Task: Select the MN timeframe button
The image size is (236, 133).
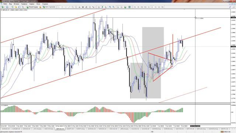Action: 163,7
